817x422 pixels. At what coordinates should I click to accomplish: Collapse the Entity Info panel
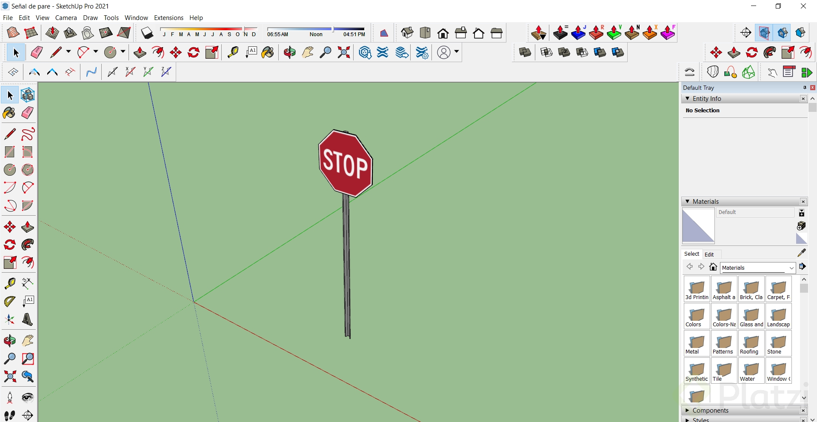[x=687, y=99]
